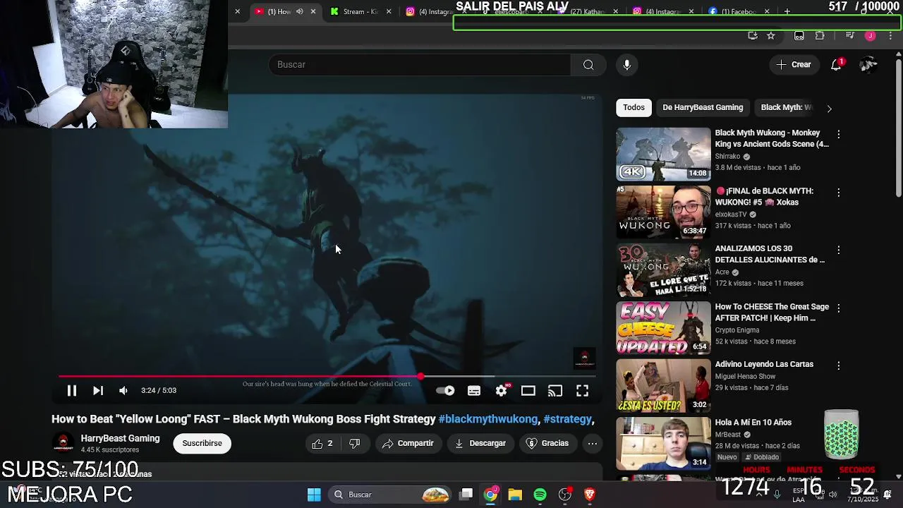This screenshot has height=508, width=903.
Task: Open the browser profile avatar
Action: click(x=871, y=35)
